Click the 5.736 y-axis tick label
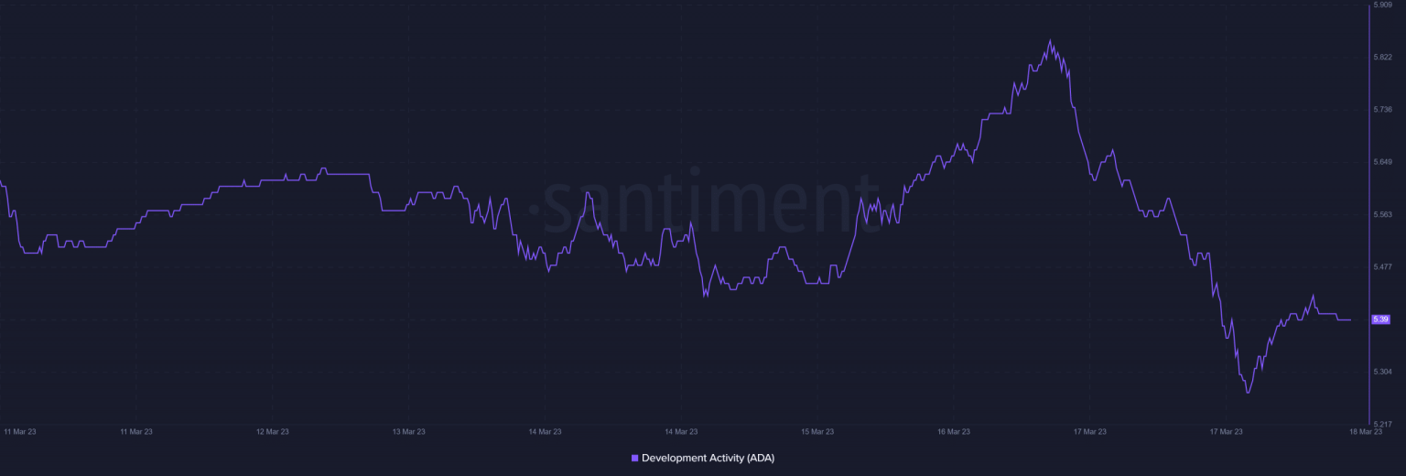Viewport: 1406px width, 476px height. click(1381, 109)
